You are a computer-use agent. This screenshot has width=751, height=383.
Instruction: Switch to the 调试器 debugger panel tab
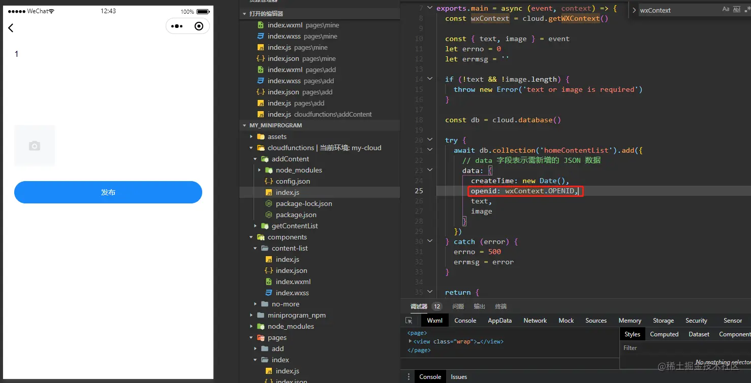[x=419, y=306]
